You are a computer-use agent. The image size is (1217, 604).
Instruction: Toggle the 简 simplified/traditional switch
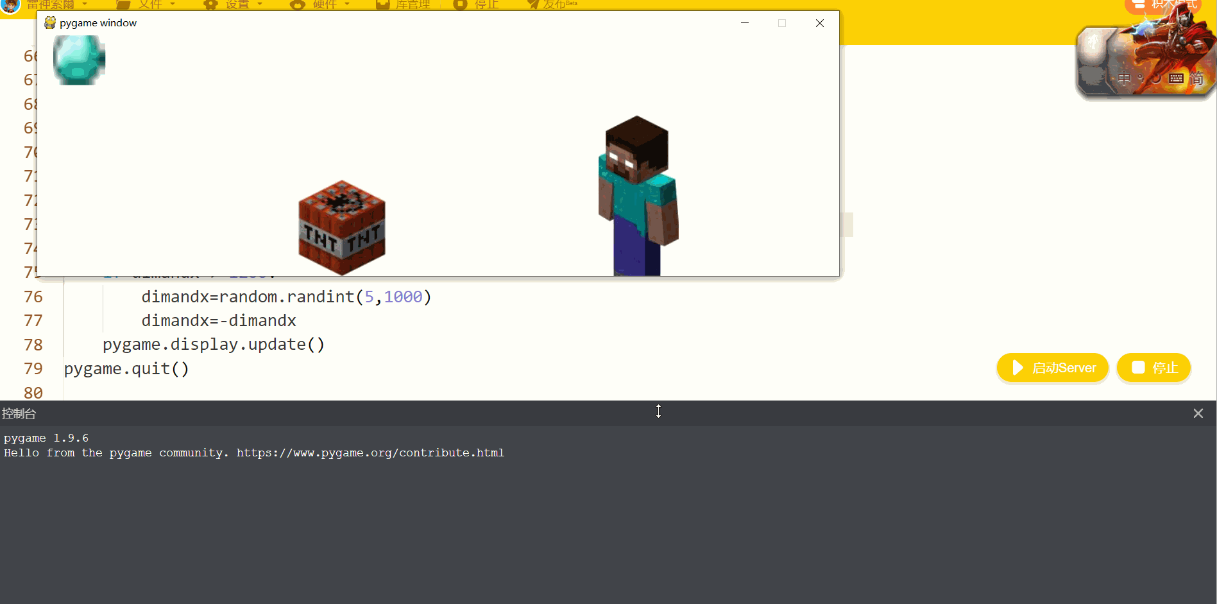(x=1196, y=79)
